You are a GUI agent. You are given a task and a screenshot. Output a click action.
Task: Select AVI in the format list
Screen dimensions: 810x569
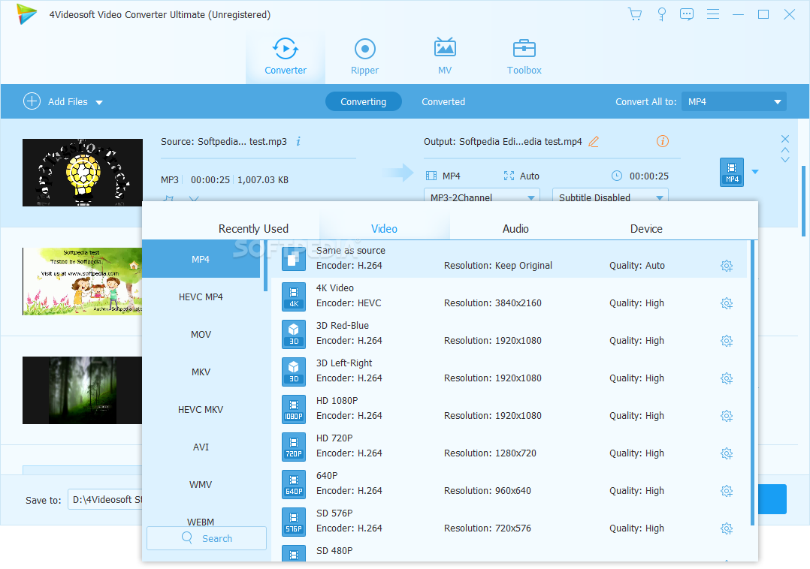coord(201,447)
